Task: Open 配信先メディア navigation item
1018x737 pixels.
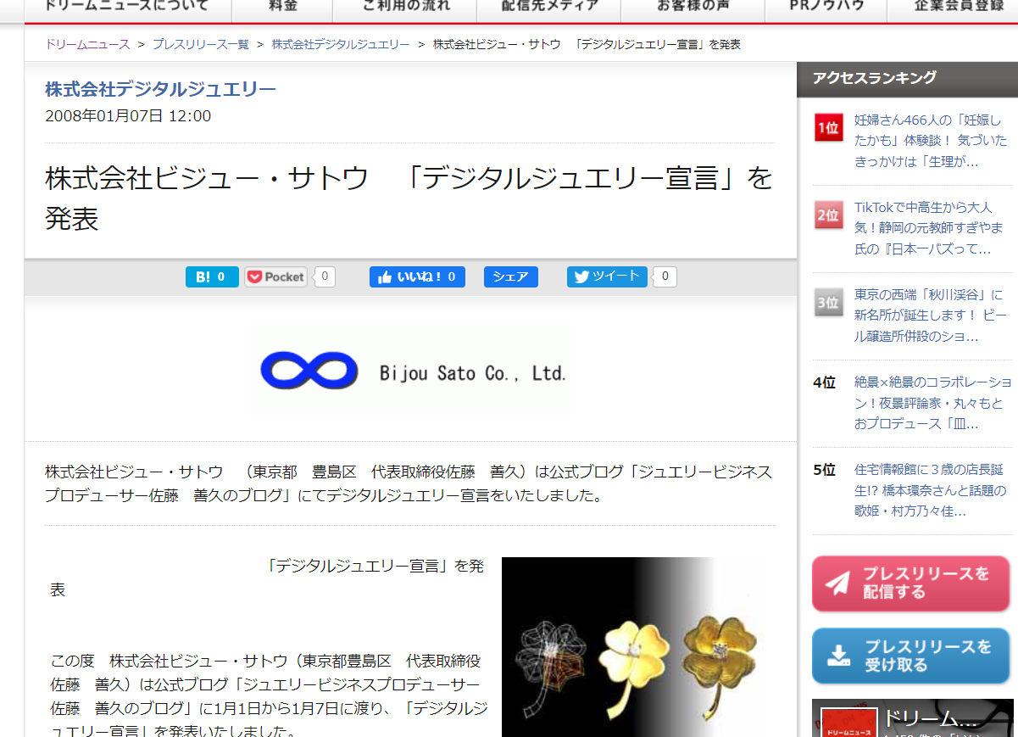Action: pyautogui.click(x=549, y=7)
